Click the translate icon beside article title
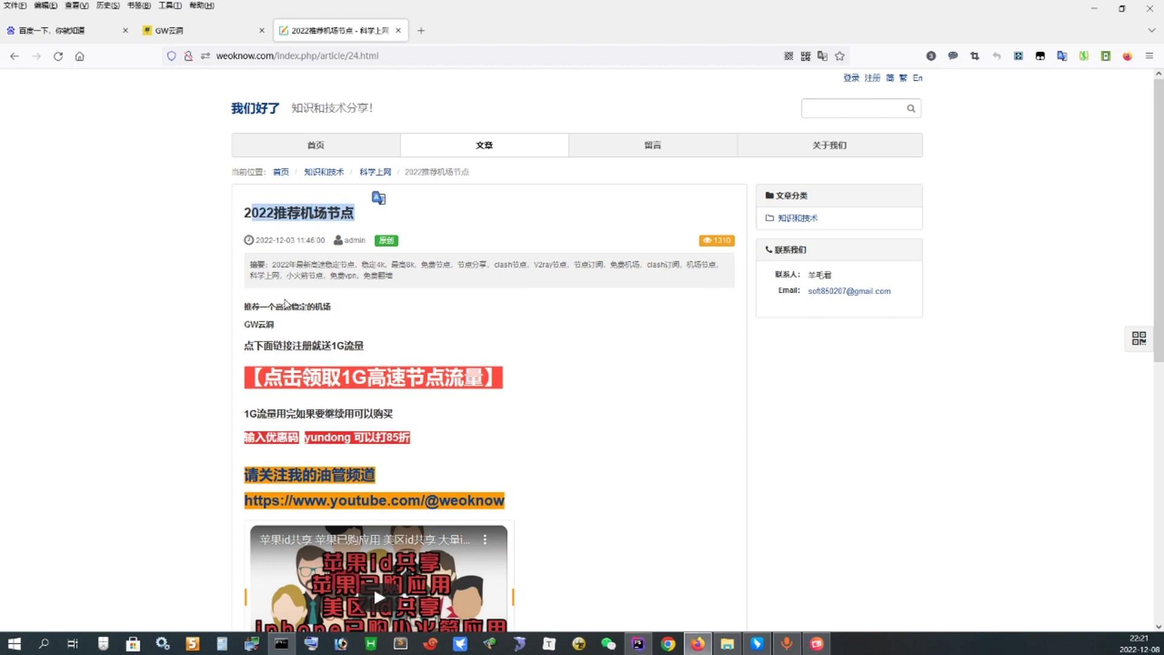Viewport: 1164px width, 655px height. pyautogui.click(x=378, y=198)
